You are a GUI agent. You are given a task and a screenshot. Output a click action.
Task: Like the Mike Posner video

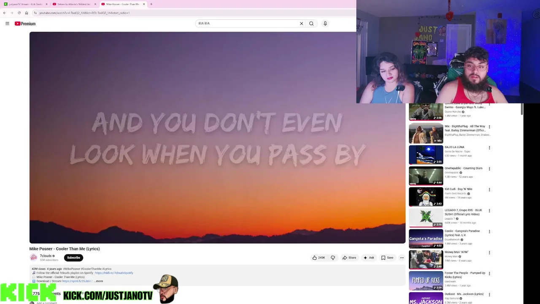(319, 258)
